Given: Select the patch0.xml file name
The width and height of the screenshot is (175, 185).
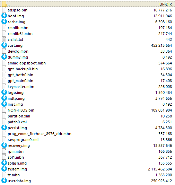Looking at the screenshot, I should pyautogui.click(x=17, y=122).
